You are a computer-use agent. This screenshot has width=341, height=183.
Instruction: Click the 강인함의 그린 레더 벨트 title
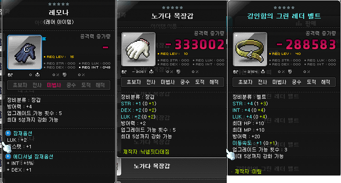[284, 16]
